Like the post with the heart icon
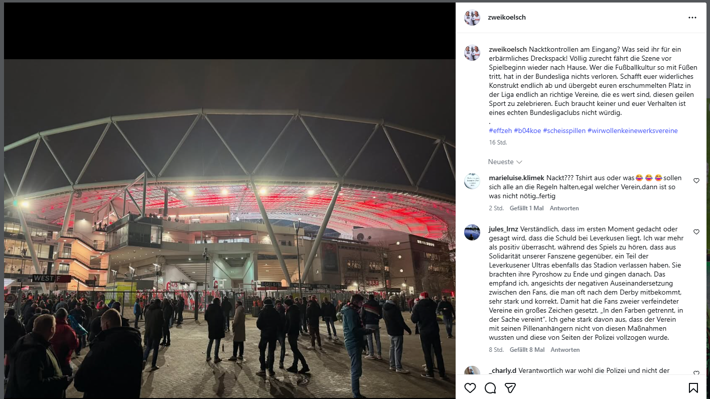Screen dimensions: 710x399 [470, 388]
